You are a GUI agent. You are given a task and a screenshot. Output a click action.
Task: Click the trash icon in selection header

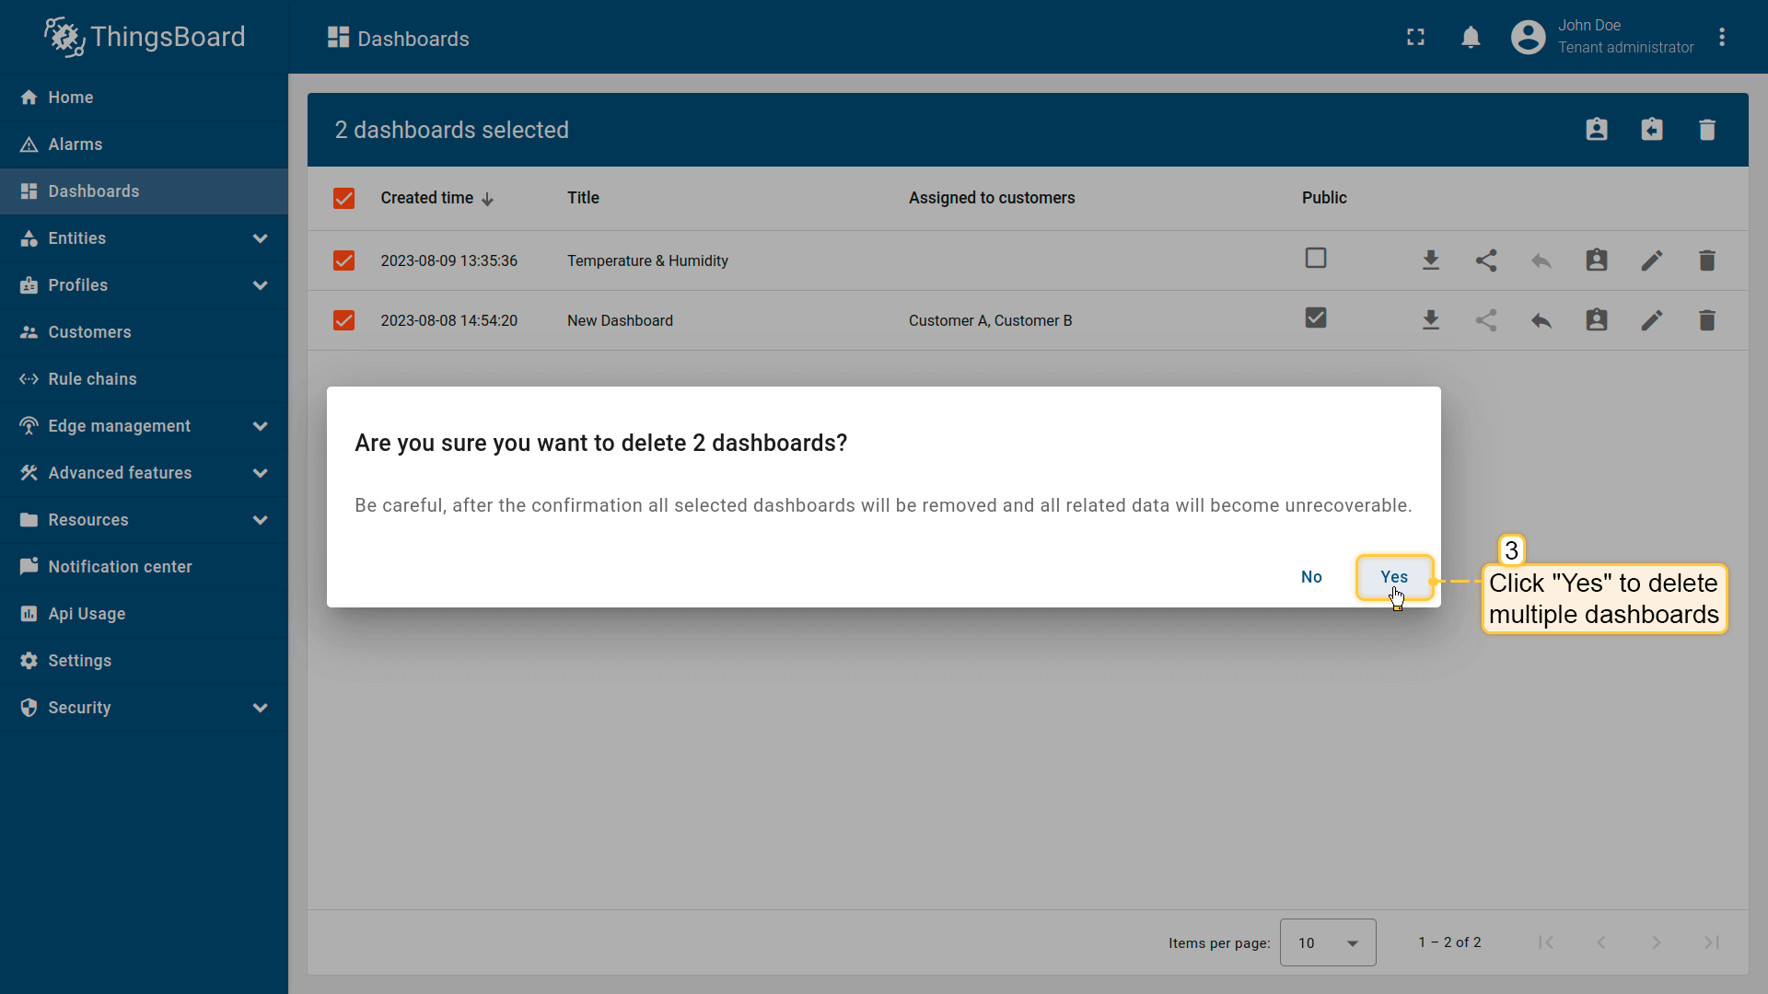coord(1706,130)
